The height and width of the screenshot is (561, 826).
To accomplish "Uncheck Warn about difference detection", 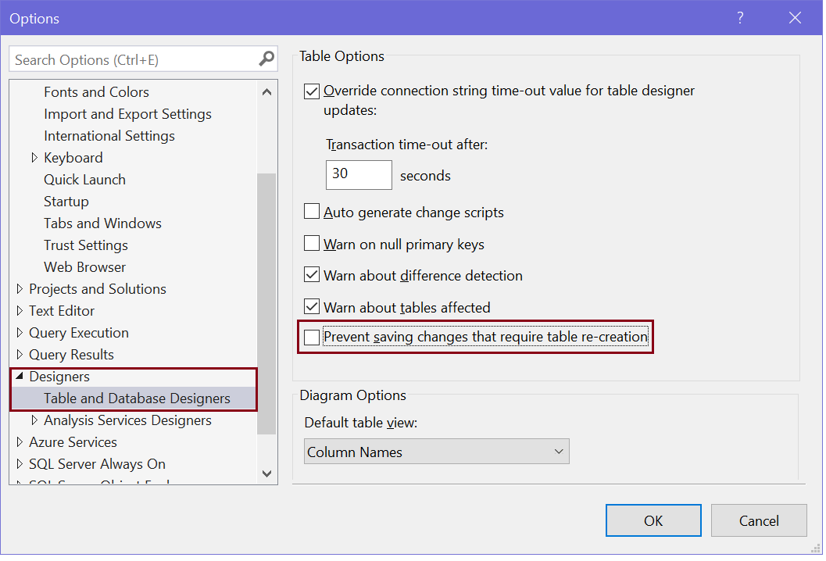I will tap(312, 275).
